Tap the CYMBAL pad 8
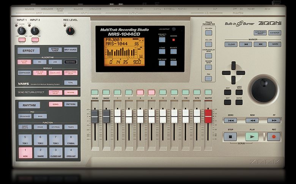Image resolution: width=296 pixels, height=184 pixels. click(71, 140)
